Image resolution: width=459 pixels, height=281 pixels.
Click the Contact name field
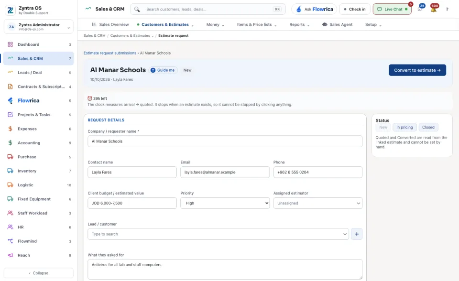pos(132,172)
